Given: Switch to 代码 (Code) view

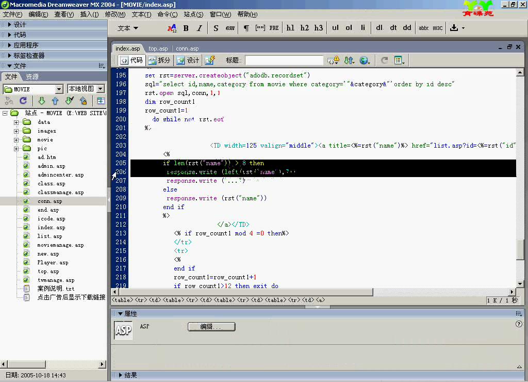Looking at the screenshot, I should pos(131,60).
